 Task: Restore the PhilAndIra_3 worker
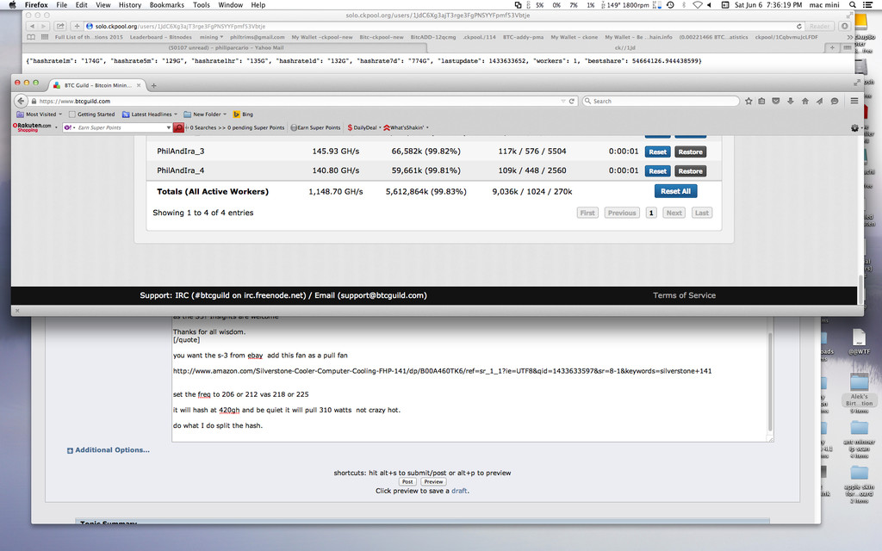(690, 152)
